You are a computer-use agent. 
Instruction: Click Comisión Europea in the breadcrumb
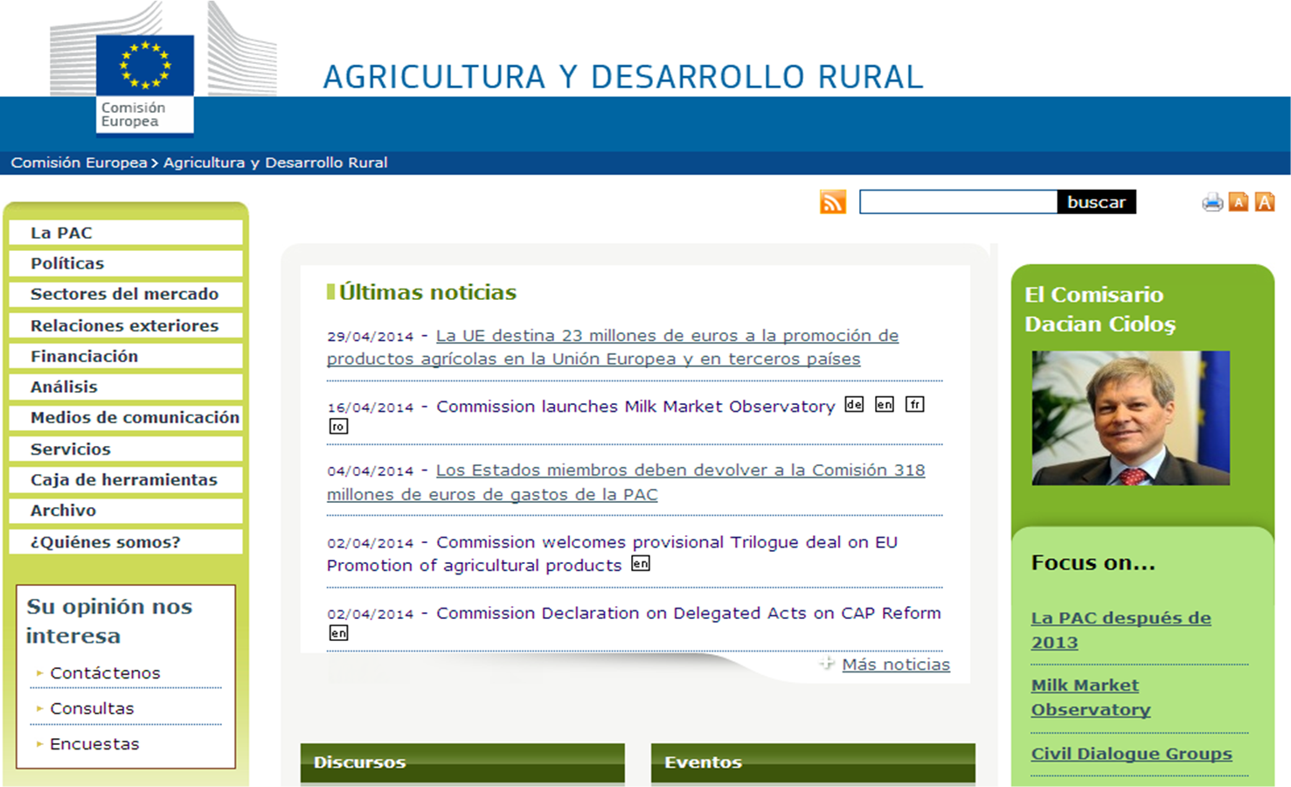(79, 163)
